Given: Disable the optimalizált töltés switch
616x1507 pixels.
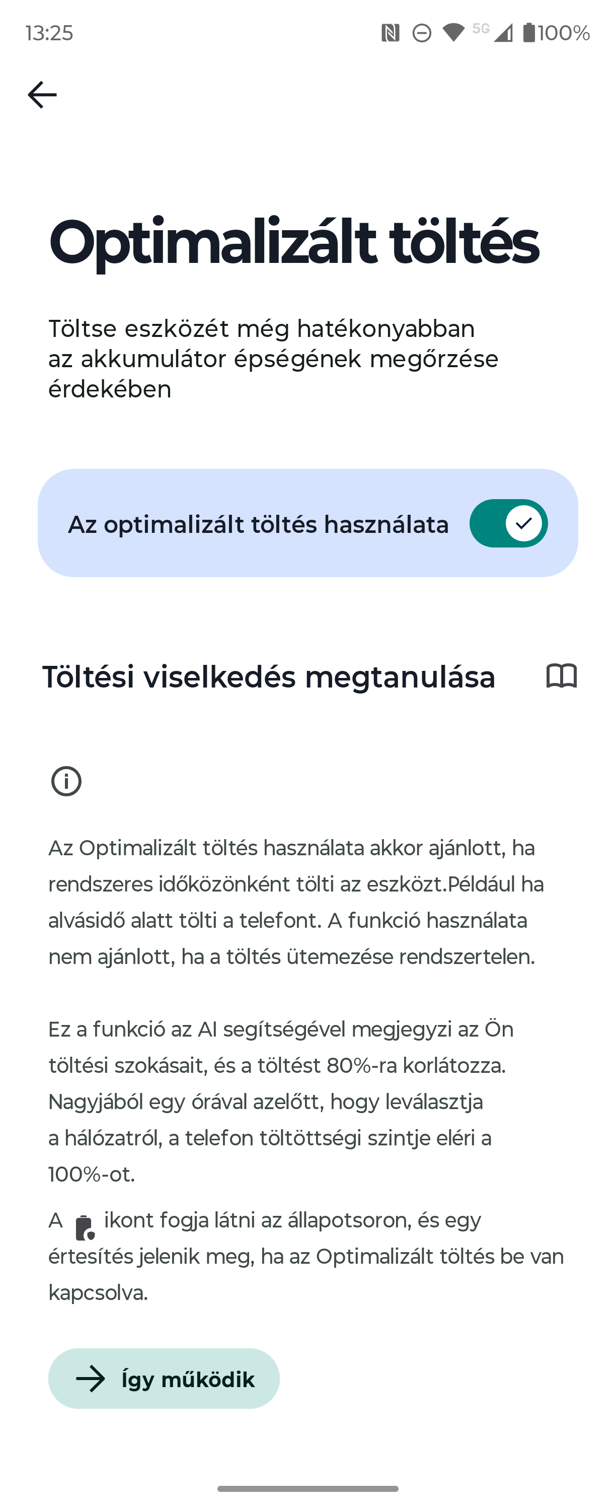Looking at the screenshot, I should (x=508, y=523).
